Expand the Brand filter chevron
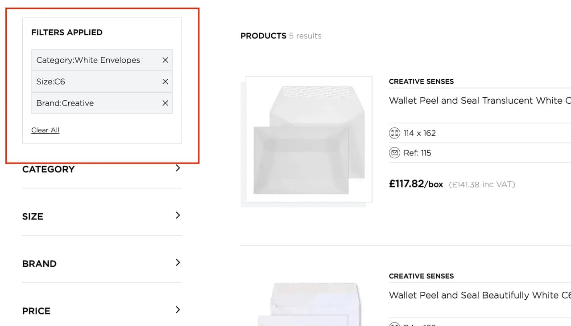Screen dimensions: 571x326 (x=178, y=263)
